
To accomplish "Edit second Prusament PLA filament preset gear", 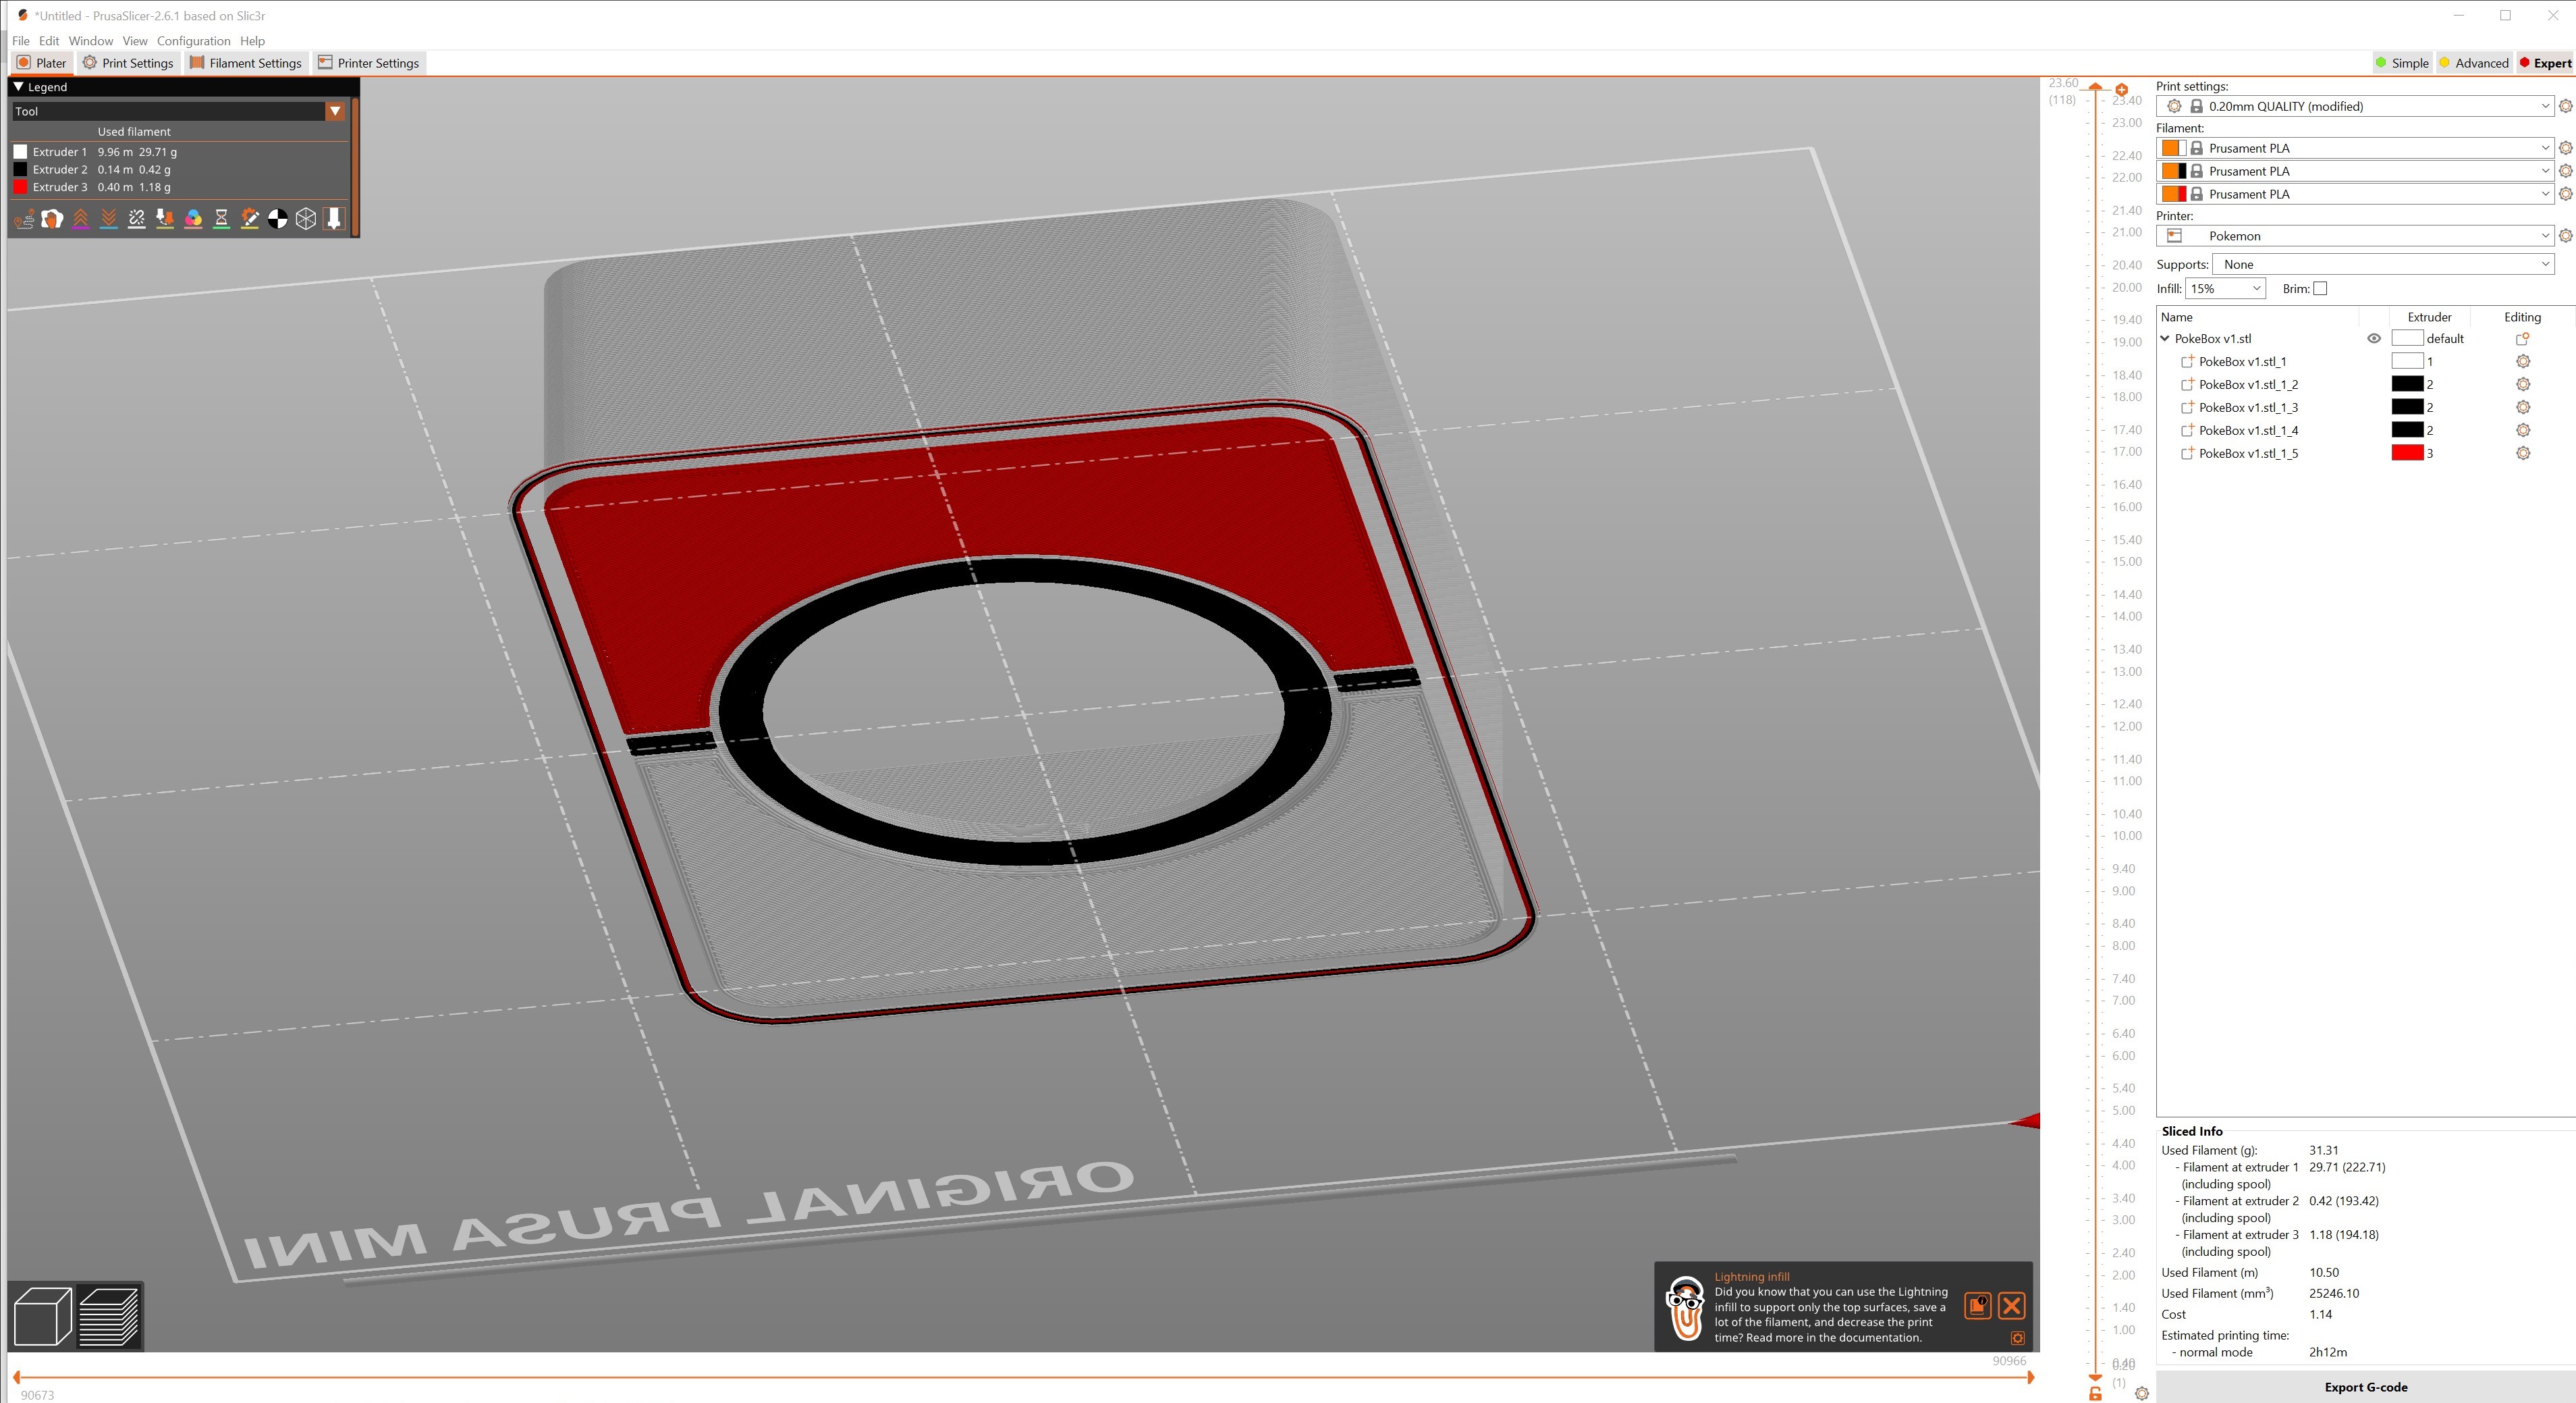I will coord(2565,171).
